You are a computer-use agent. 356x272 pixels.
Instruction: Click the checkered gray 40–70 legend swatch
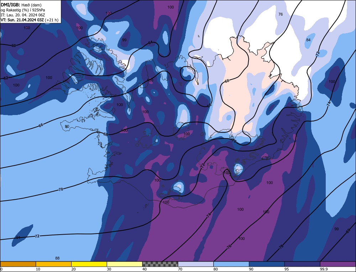[160, 264]
